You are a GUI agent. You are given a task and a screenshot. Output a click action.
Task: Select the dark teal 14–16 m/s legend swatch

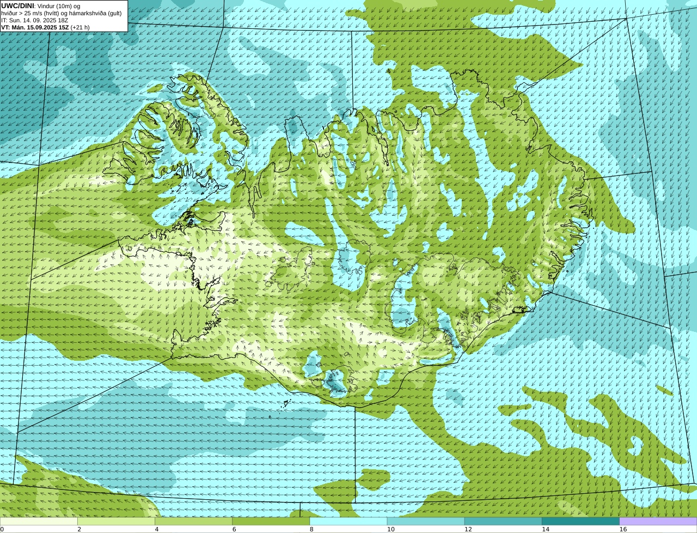581,522
